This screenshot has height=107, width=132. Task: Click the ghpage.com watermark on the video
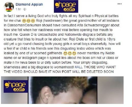coord(16,86)
